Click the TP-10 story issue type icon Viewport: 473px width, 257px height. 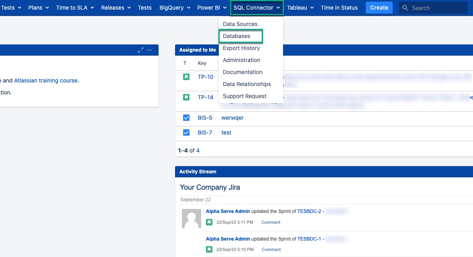point(186,77)
